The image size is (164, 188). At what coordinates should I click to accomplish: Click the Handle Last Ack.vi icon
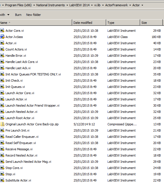pyautogui.click(x=2, y=68)
